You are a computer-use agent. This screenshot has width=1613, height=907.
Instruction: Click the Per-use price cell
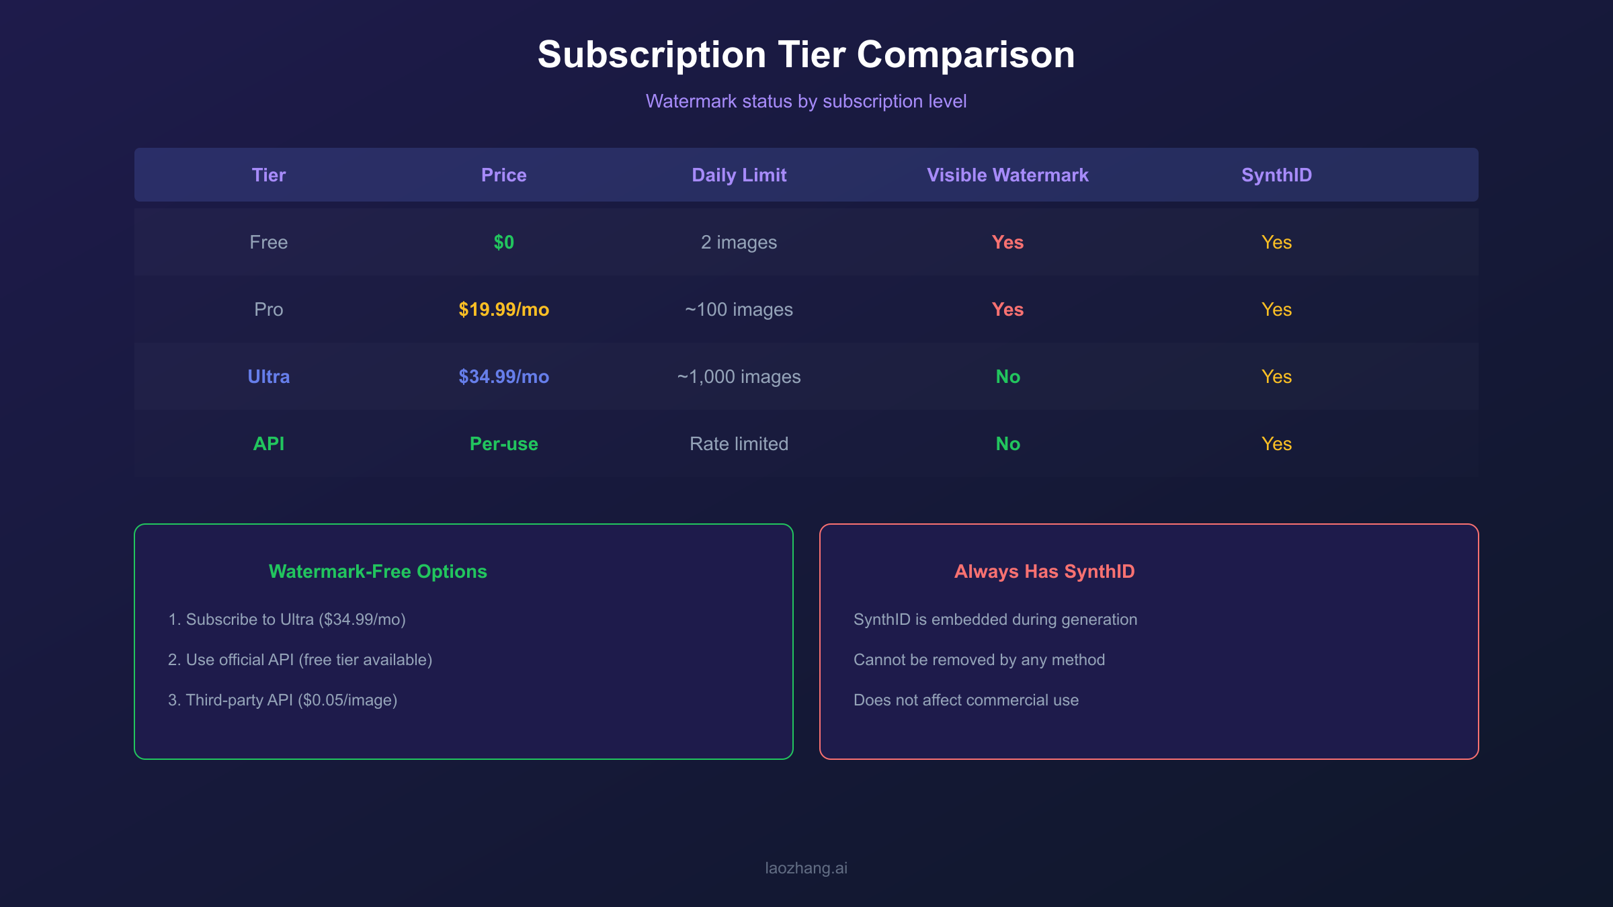(x=503, y=444)
